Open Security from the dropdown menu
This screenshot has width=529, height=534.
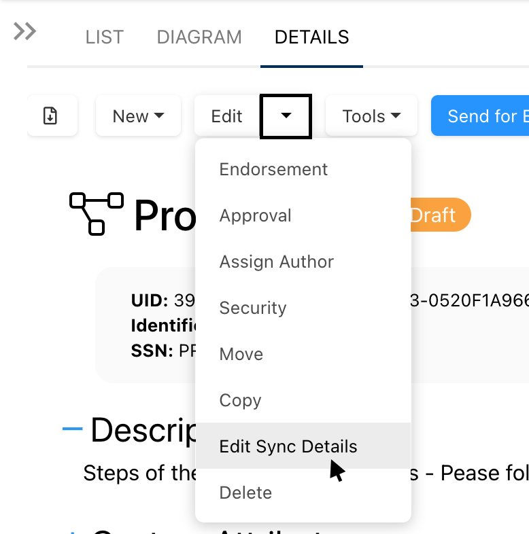(252, 308)
